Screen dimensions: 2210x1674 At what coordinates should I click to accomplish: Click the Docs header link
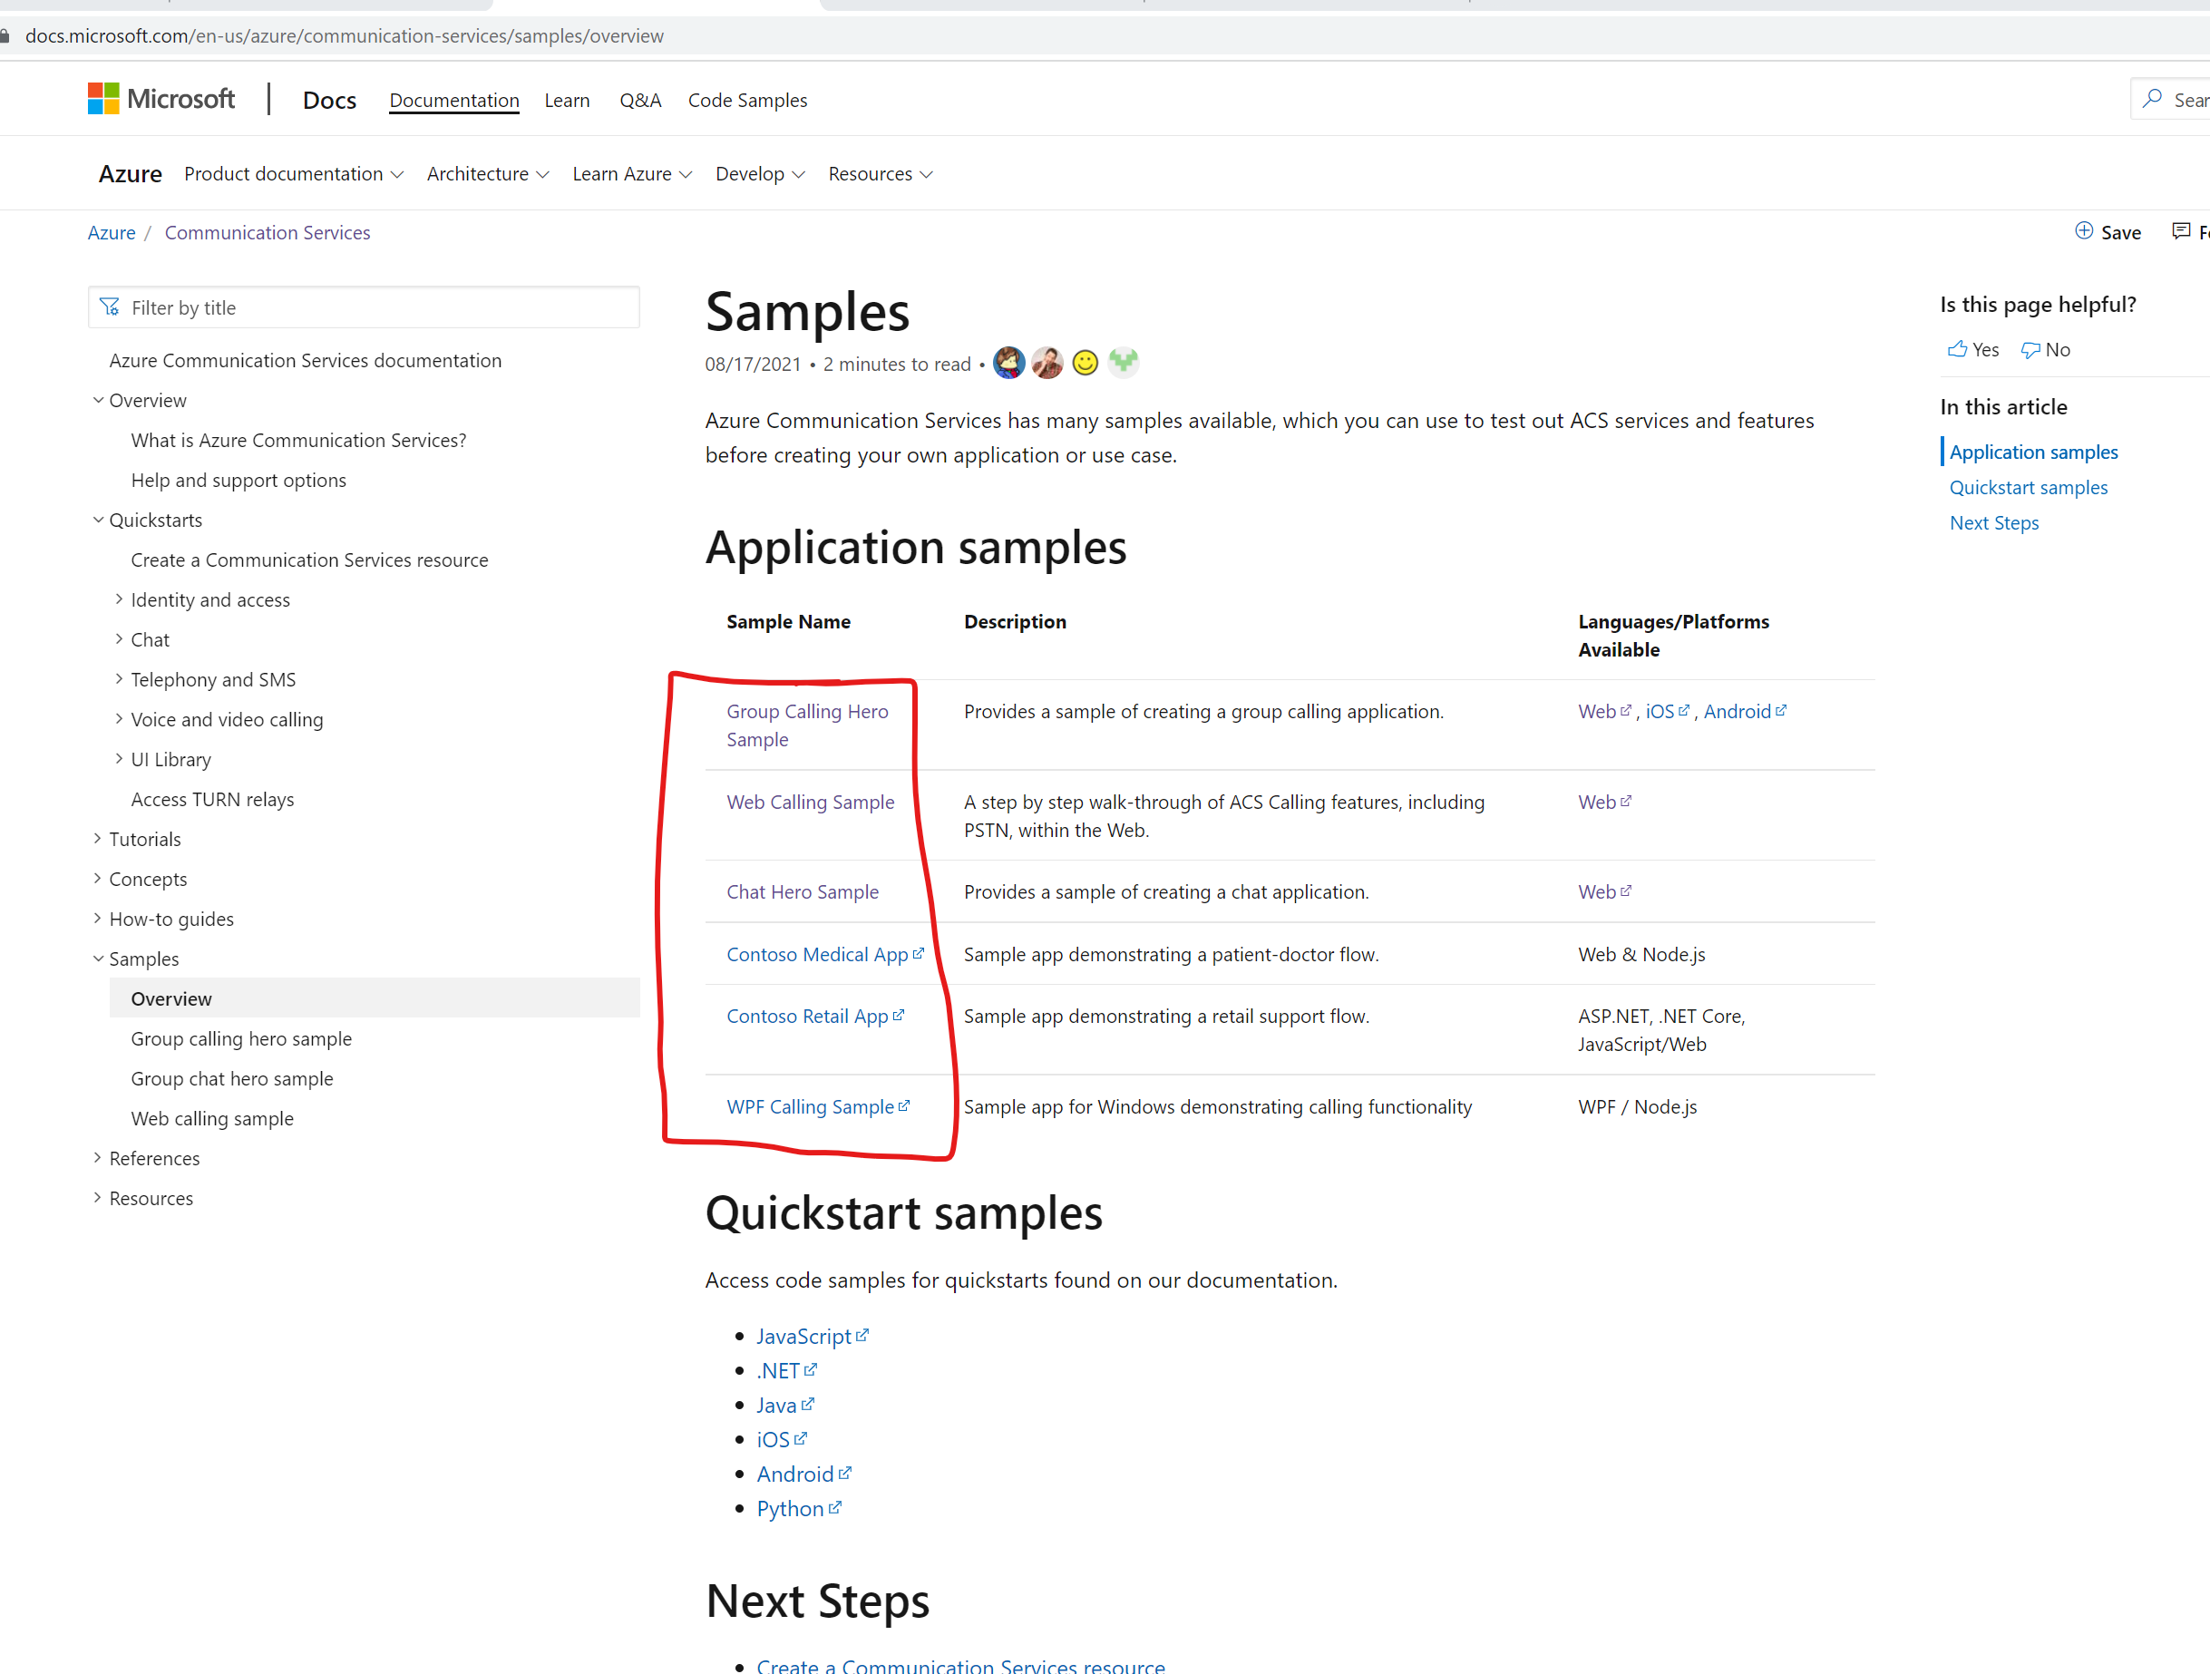(x=328, y=100)
